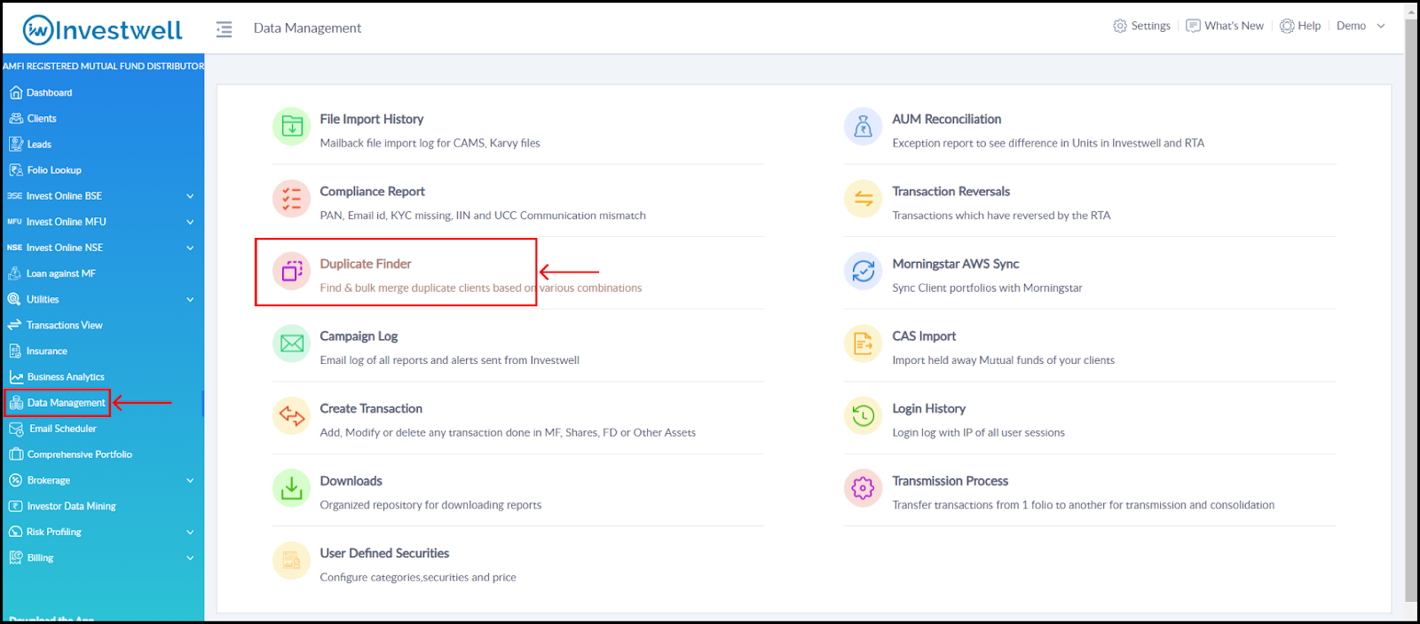
Task: Click the Campaign Log envelope icon
Action: click(291, 344)
